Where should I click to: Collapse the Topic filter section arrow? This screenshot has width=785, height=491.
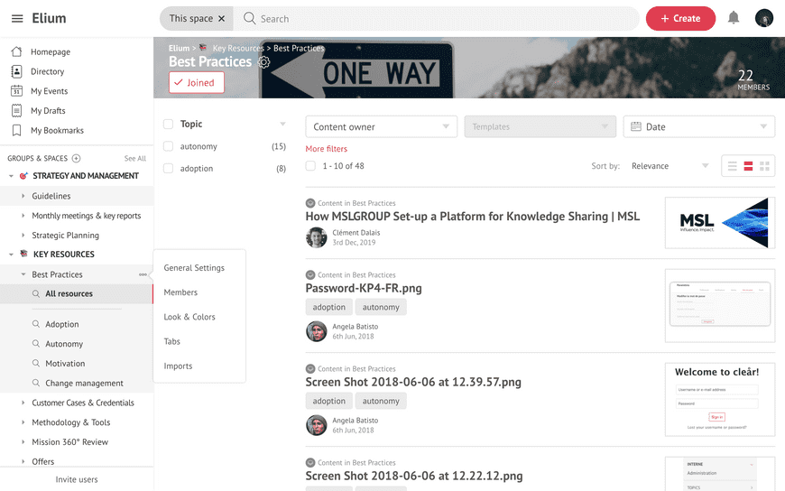pyautogui.click(x=282, y=124)
